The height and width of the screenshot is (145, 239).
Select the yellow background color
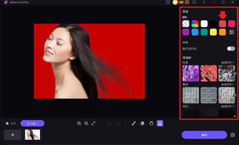click(x=213, y=32)
